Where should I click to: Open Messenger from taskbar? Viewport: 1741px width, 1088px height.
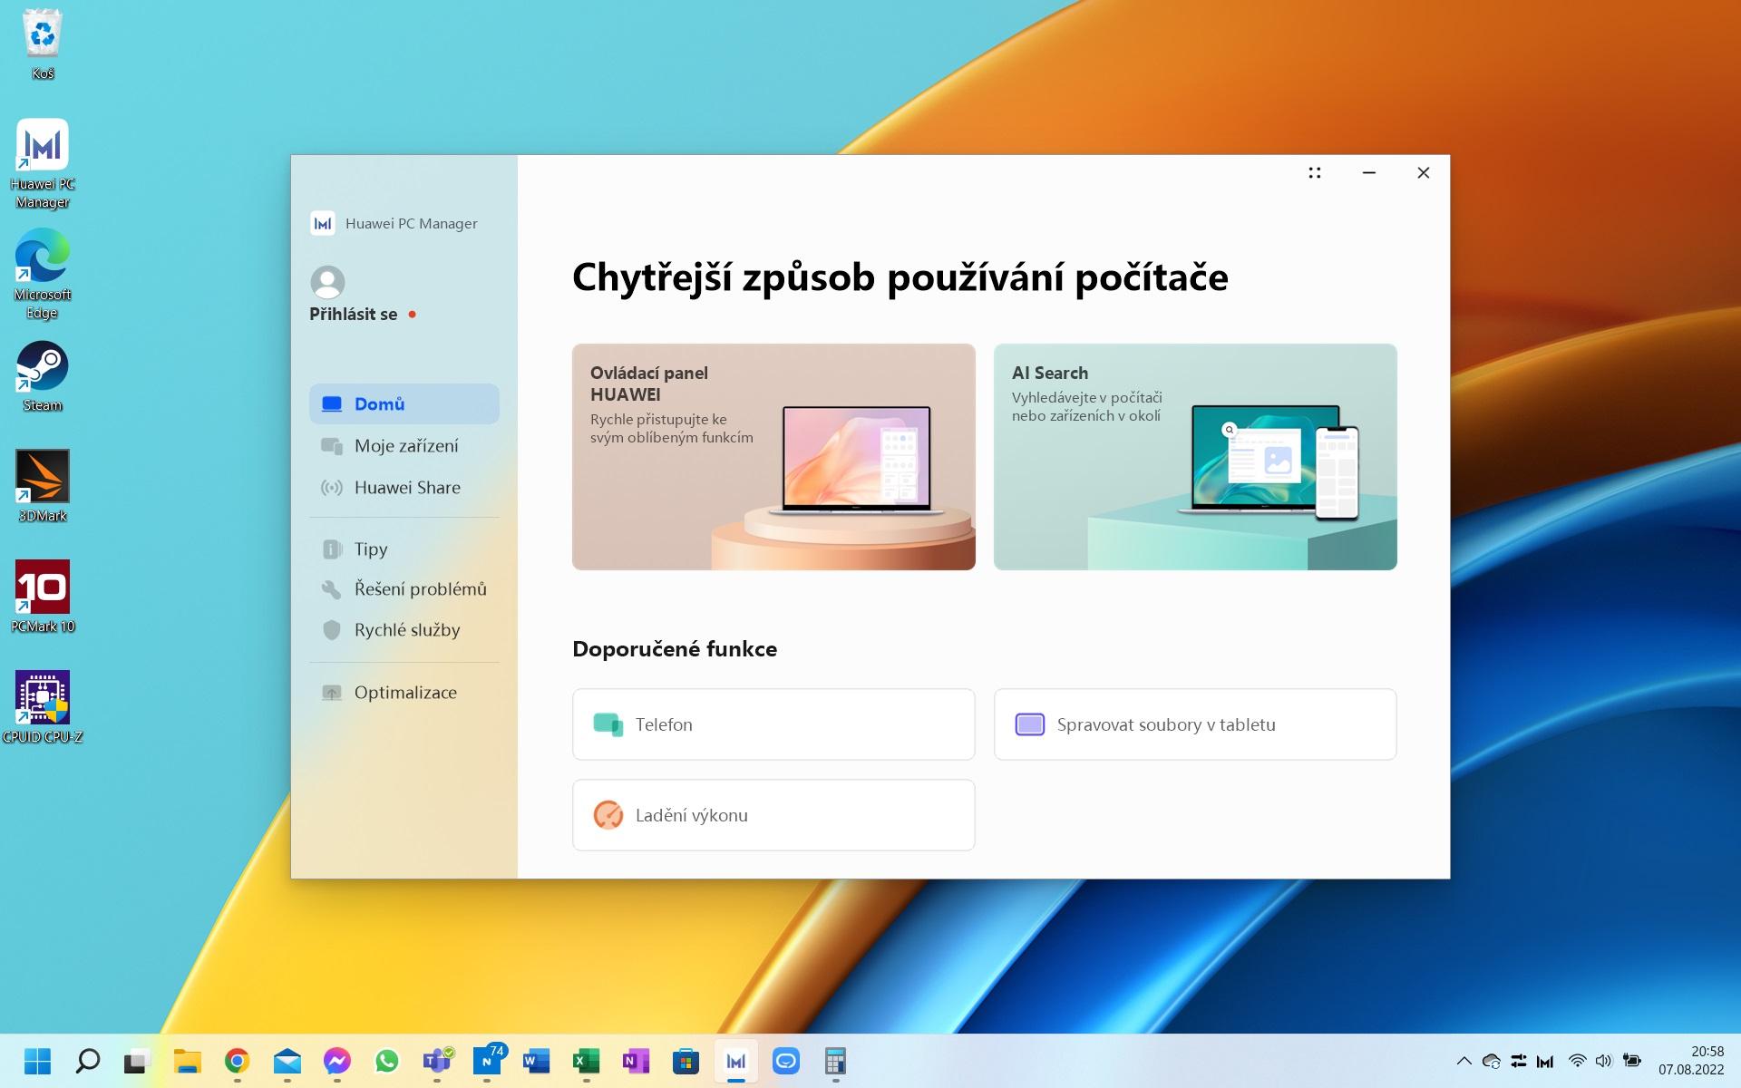[336, 1061]
